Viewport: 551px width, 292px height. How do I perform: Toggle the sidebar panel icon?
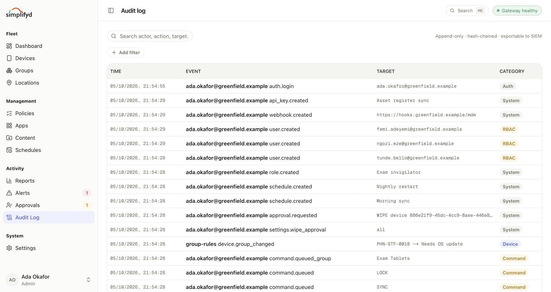[111, 11]
